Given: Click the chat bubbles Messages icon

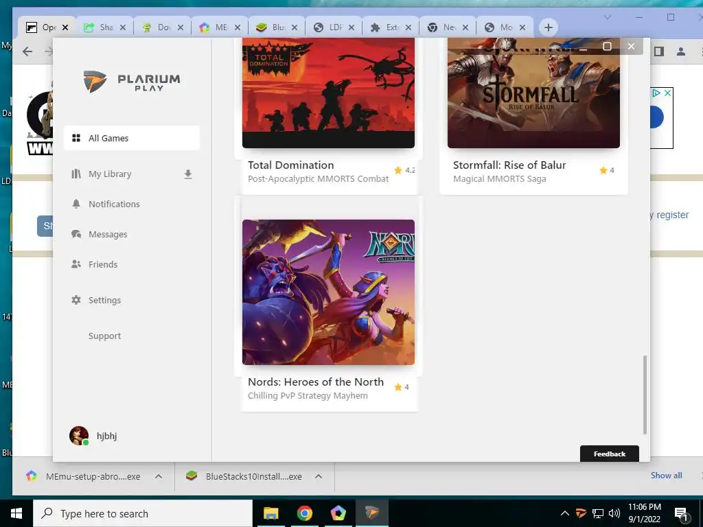Looking at the screenshot, I should [76, 234].
